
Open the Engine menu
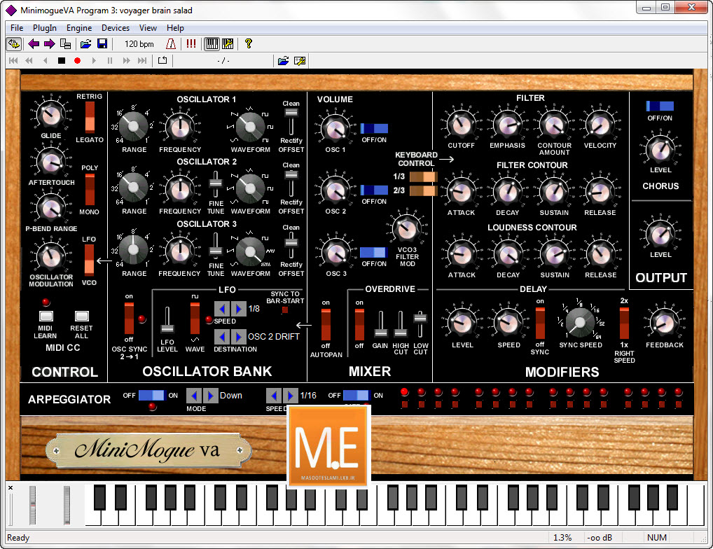pos(79,28)
